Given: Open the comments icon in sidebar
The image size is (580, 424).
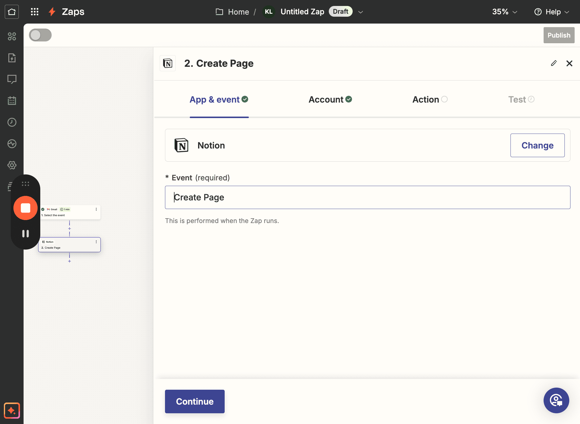Looking at the screenshot, I should coord(12,79).
